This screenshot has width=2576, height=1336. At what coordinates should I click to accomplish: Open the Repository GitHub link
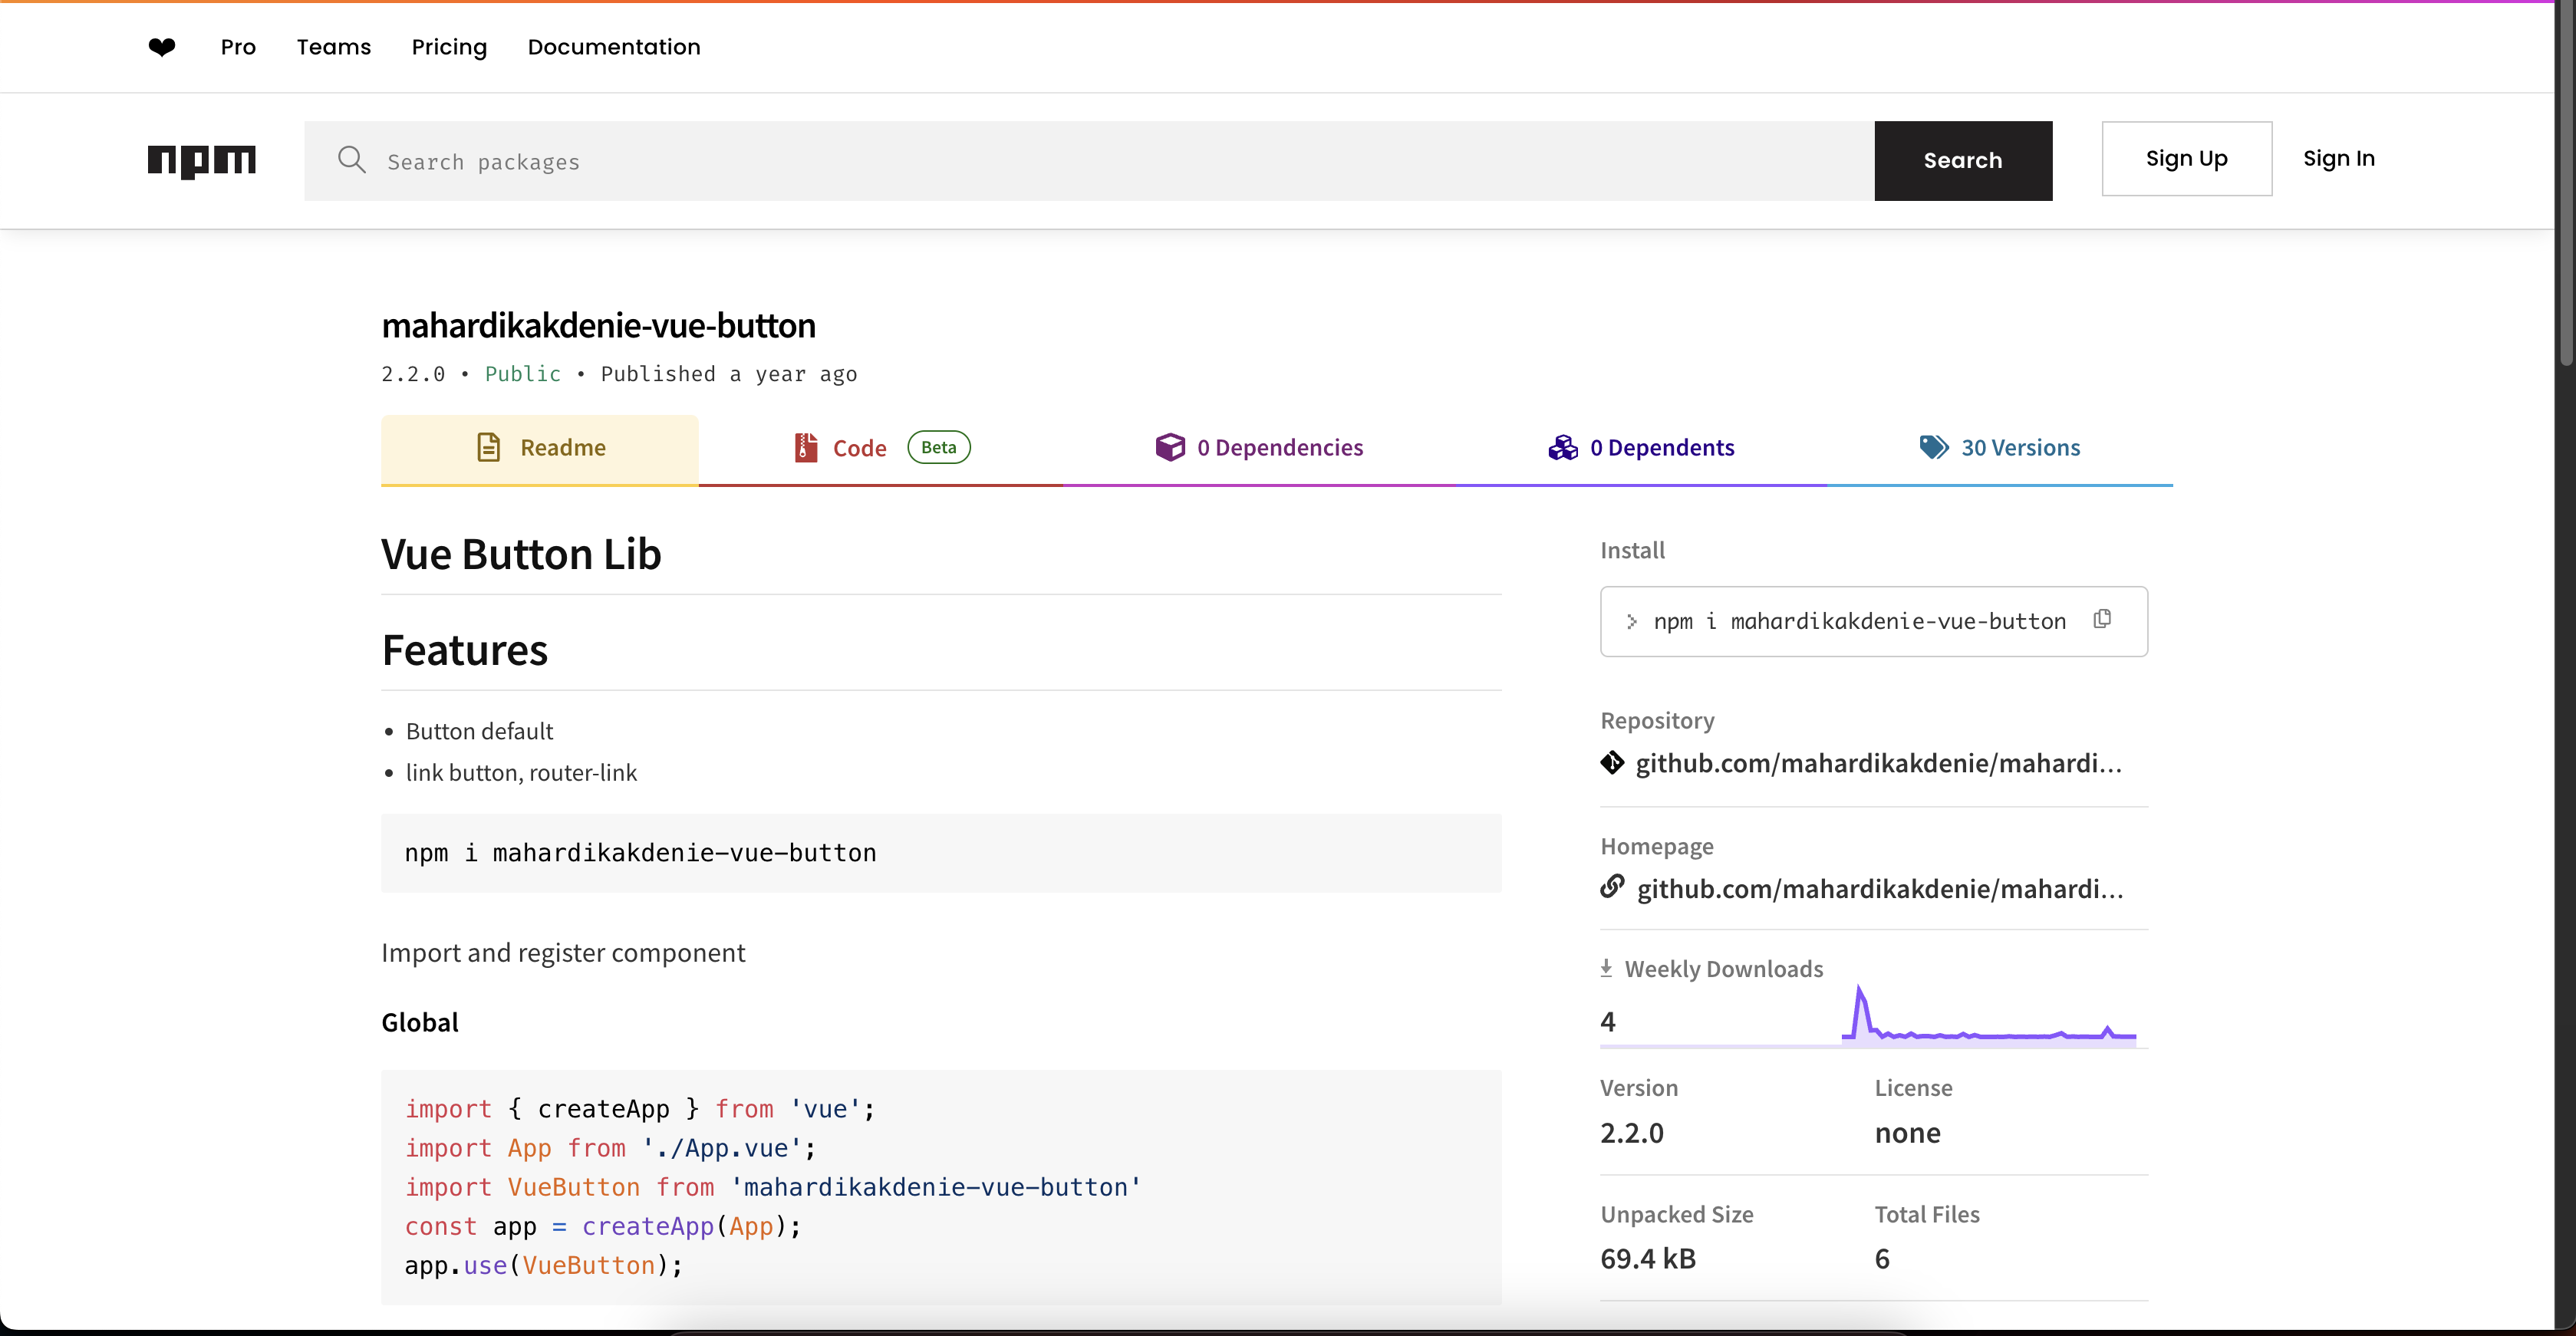(1878, 764)
